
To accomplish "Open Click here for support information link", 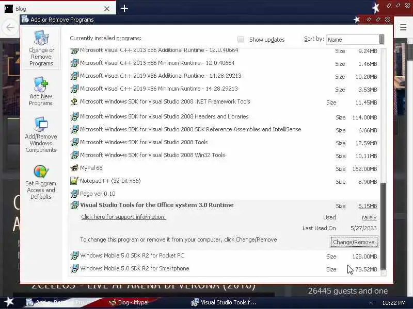I will pos(123,217).
